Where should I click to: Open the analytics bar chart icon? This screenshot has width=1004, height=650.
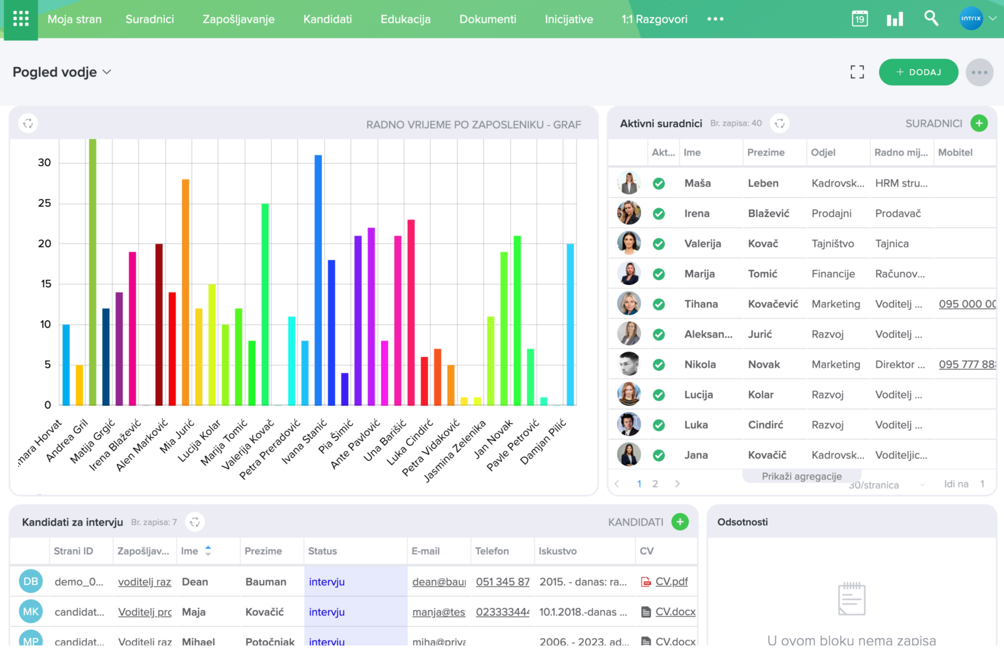895,19
